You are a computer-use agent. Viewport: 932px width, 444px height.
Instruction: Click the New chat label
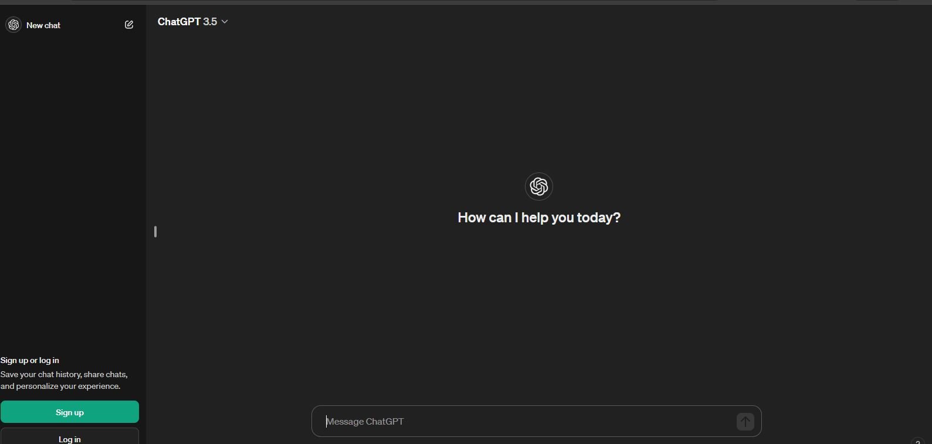43,25
